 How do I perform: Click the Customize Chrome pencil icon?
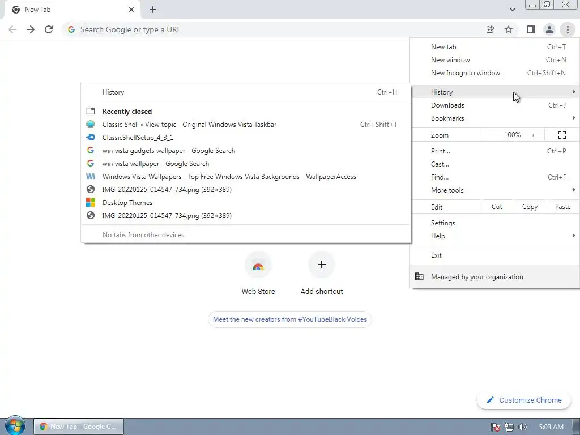[491, 400]
